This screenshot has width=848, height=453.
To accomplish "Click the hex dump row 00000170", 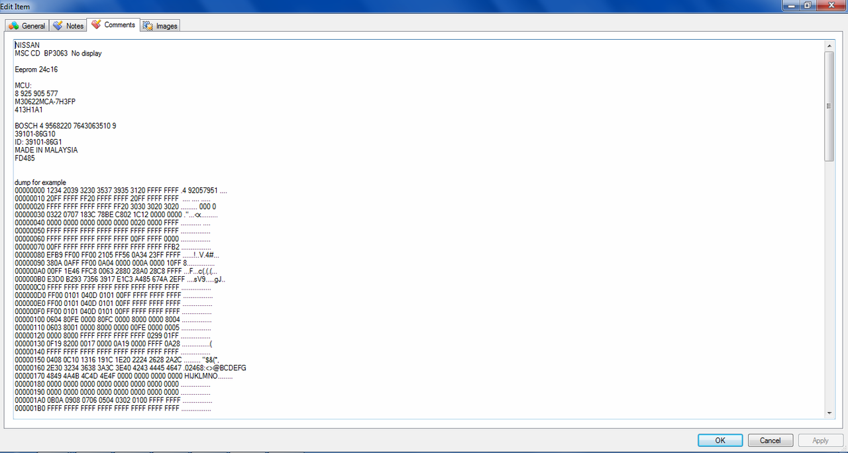I will (x=124, y=376).
